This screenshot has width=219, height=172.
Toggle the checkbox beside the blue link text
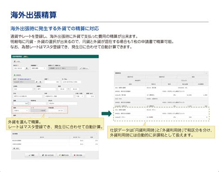(18, 79)
